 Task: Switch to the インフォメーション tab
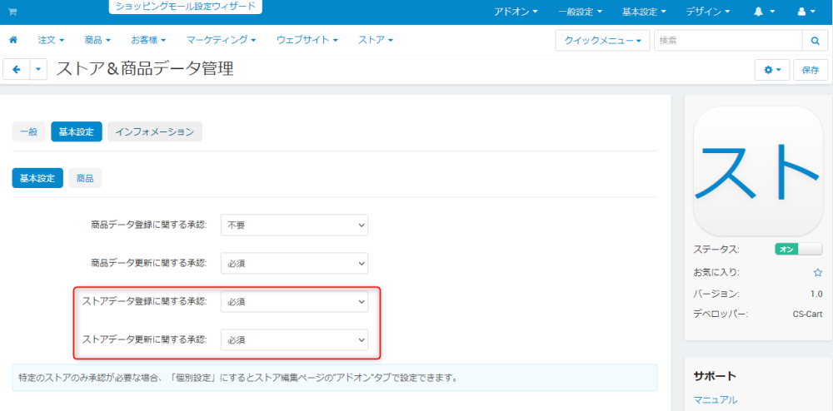(155, 132)
